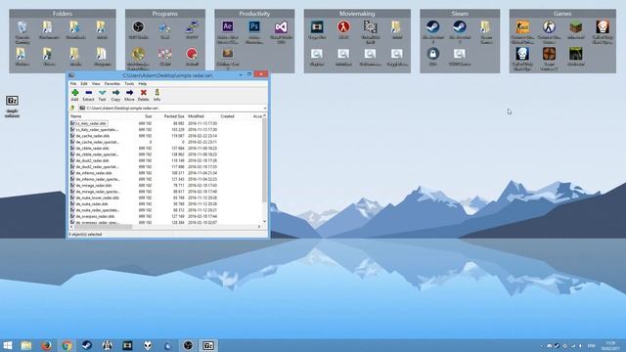Click the horizontal scrollbar left arrow
This screenshot has width=626, height=352.
point(72,227)
